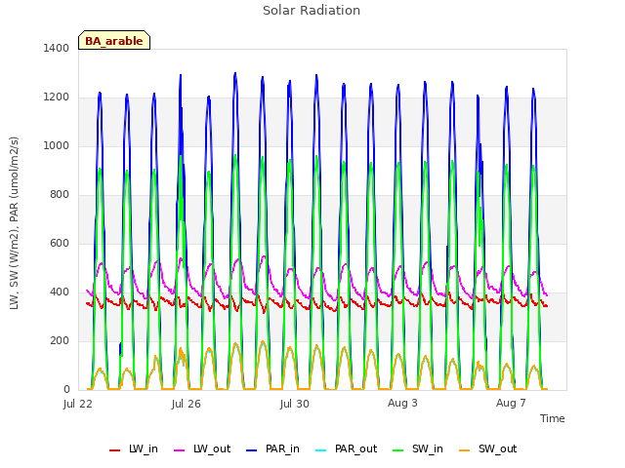Toggle the LW_out legend entry
The image size is (625, 468).
click(202, 448)
